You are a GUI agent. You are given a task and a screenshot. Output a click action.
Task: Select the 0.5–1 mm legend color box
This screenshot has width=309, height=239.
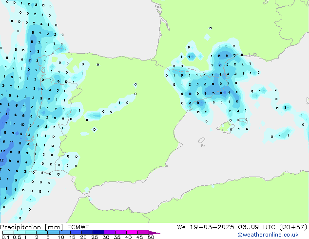click(x=19, y=233)
